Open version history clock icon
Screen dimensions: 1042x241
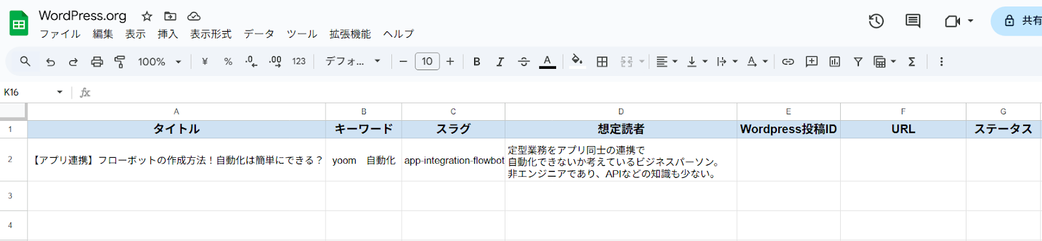pos(877,21)
